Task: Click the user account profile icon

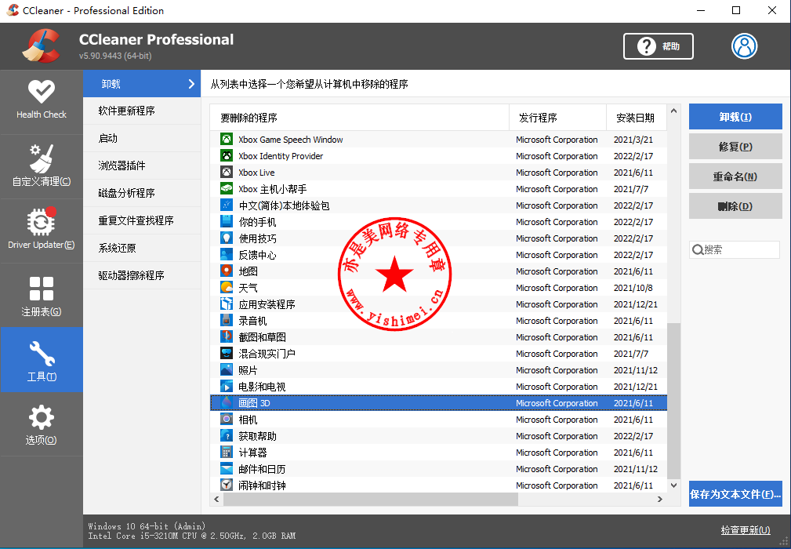Action: click(744, 46)
